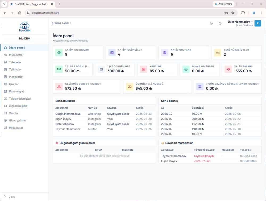Toggle dark mode with the moon icon

[211, 23]
